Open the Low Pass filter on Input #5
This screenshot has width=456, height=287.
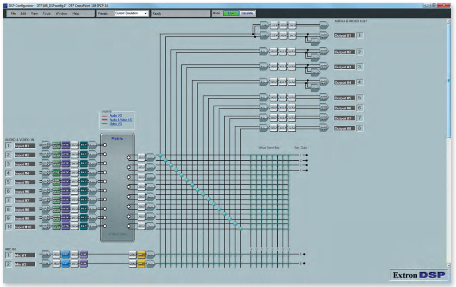[56, 182]
